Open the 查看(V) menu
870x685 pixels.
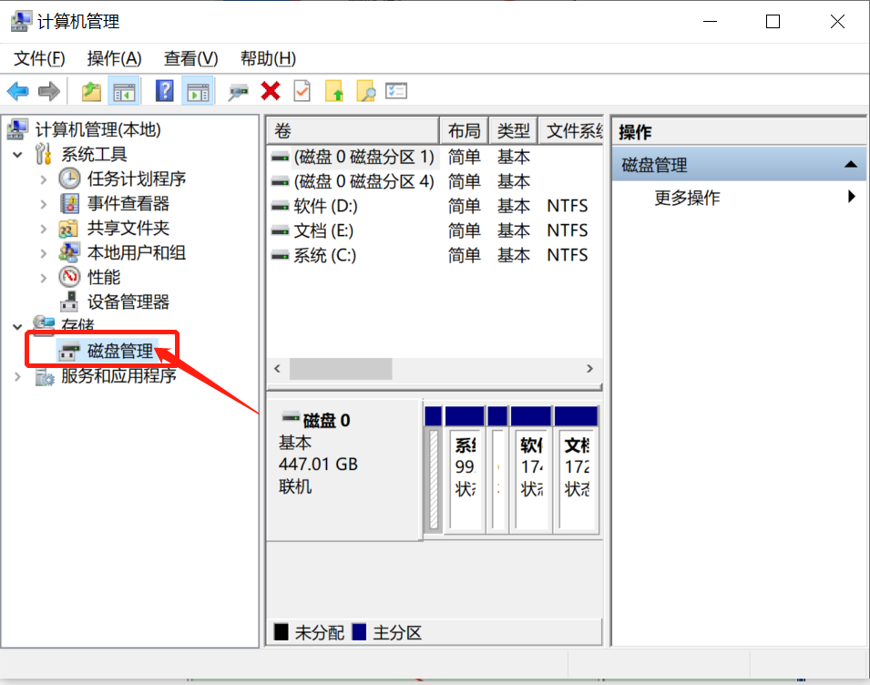pyautogui.click(x=190, y=58)
